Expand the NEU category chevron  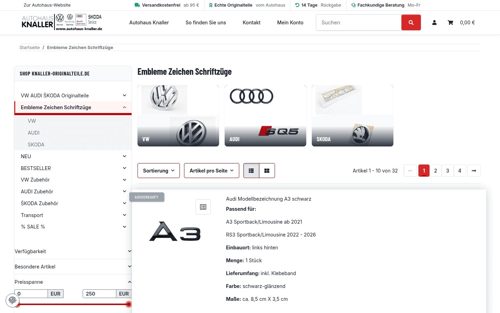[x=124, y=156]
